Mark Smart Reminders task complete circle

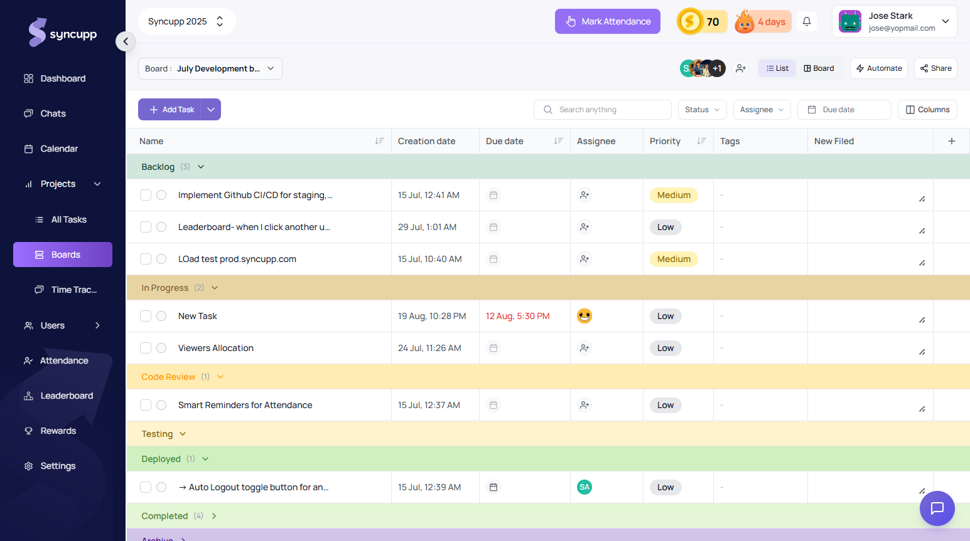tap(161, 405)
